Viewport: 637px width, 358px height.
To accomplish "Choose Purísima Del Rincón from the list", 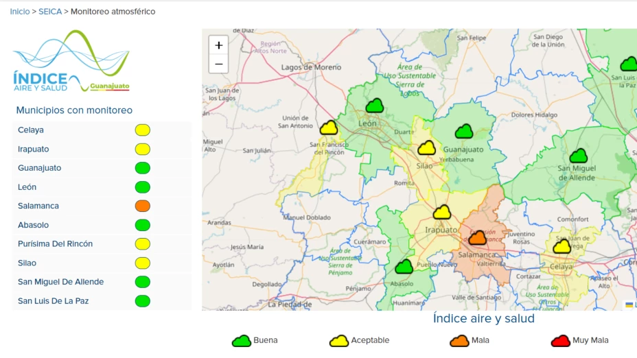I will 55,244.
